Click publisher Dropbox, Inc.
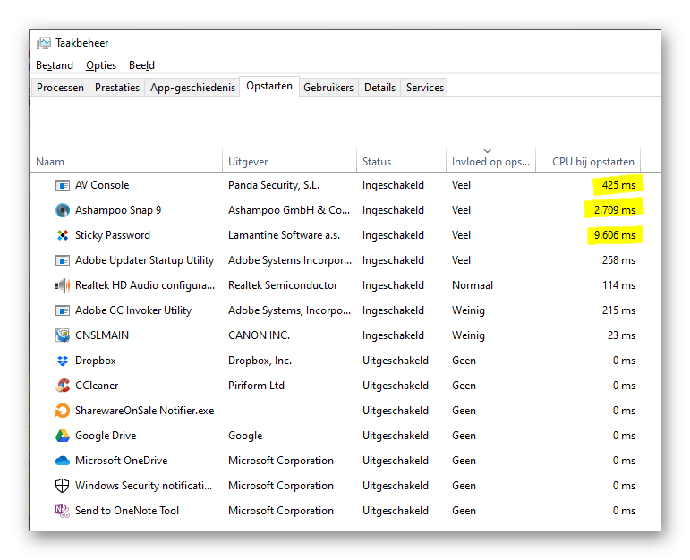 (260, 361)
